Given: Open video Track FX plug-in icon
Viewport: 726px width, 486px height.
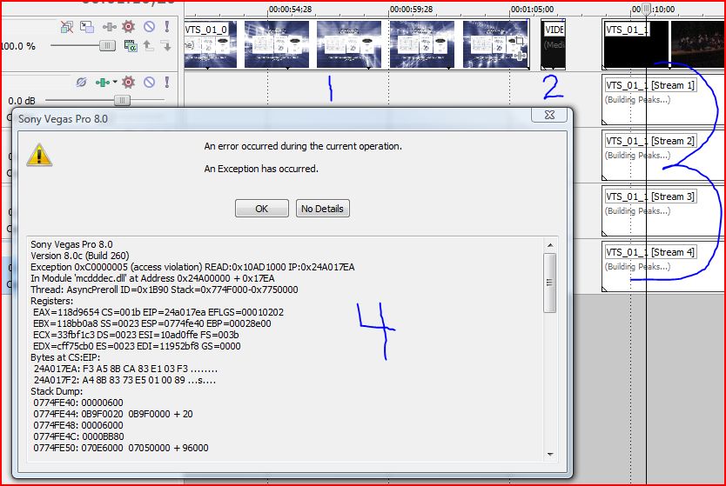Looking at the screenshot, I should [108, 27].
